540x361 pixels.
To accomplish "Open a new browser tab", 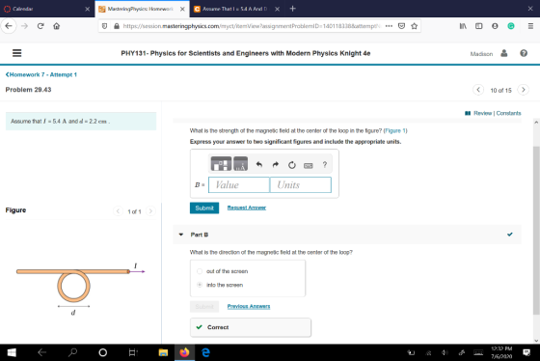I will coord(293,9).
